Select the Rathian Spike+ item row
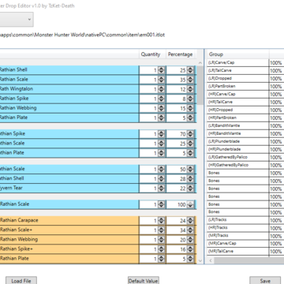 click(69, 249)
